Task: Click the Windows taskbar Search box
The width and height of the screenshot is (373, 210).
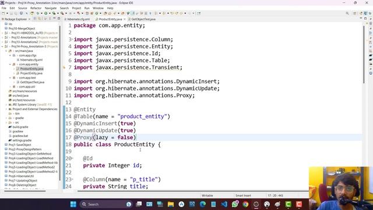Action: click(106, 204)
